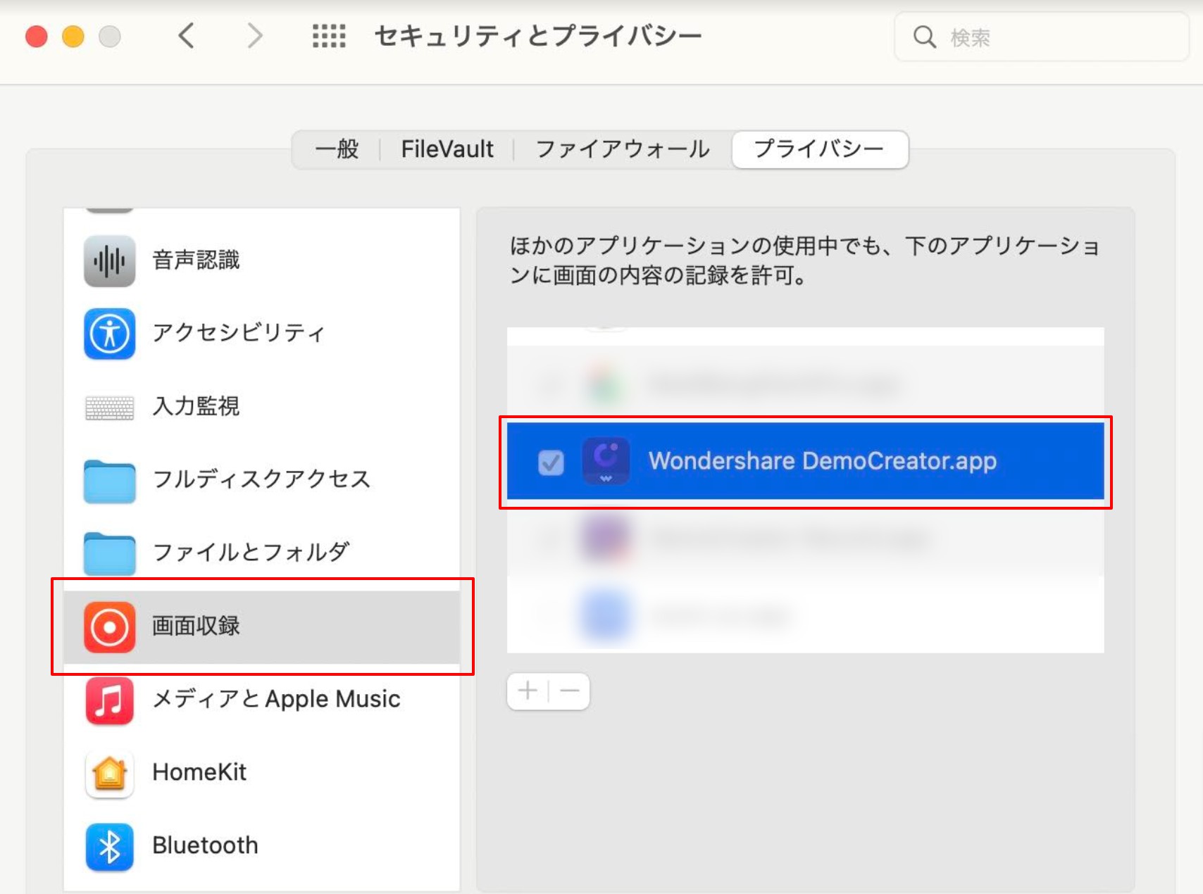
Task: Go forward with the right arrow
Action: point(254,35)
